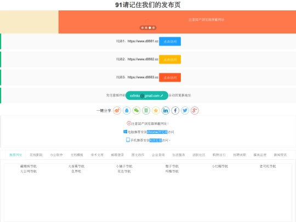The image size is (296, 222).
Task: Click the xxfmkx@gmail.com email button
Action: click(147, 95)
